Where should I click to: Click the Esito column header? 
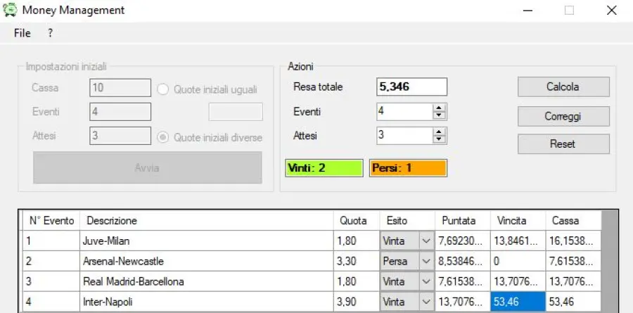407,221
